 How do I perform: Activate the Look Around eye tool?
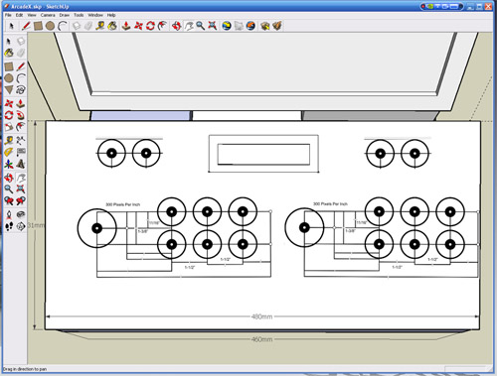pyautogui.click(x=21, y=214)
